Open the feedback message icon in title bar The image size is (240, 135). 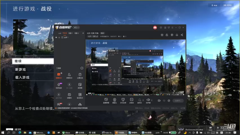point(161,28)
